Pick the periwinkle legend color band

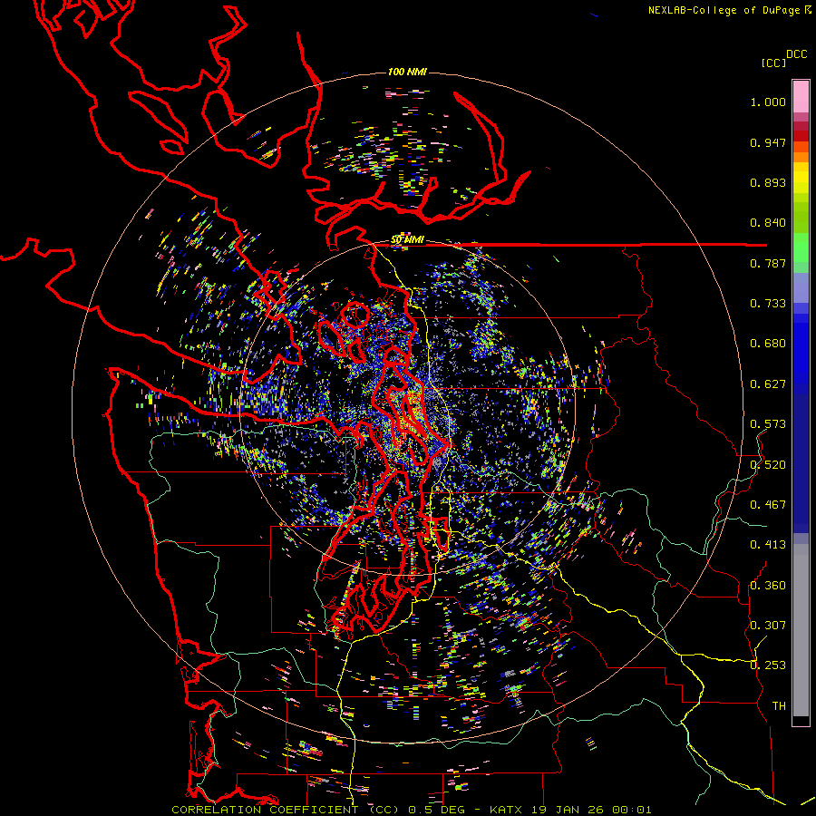coord(801,287)
